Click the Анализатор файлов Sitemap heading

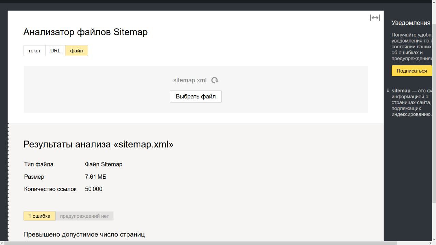tap(85, 32)
